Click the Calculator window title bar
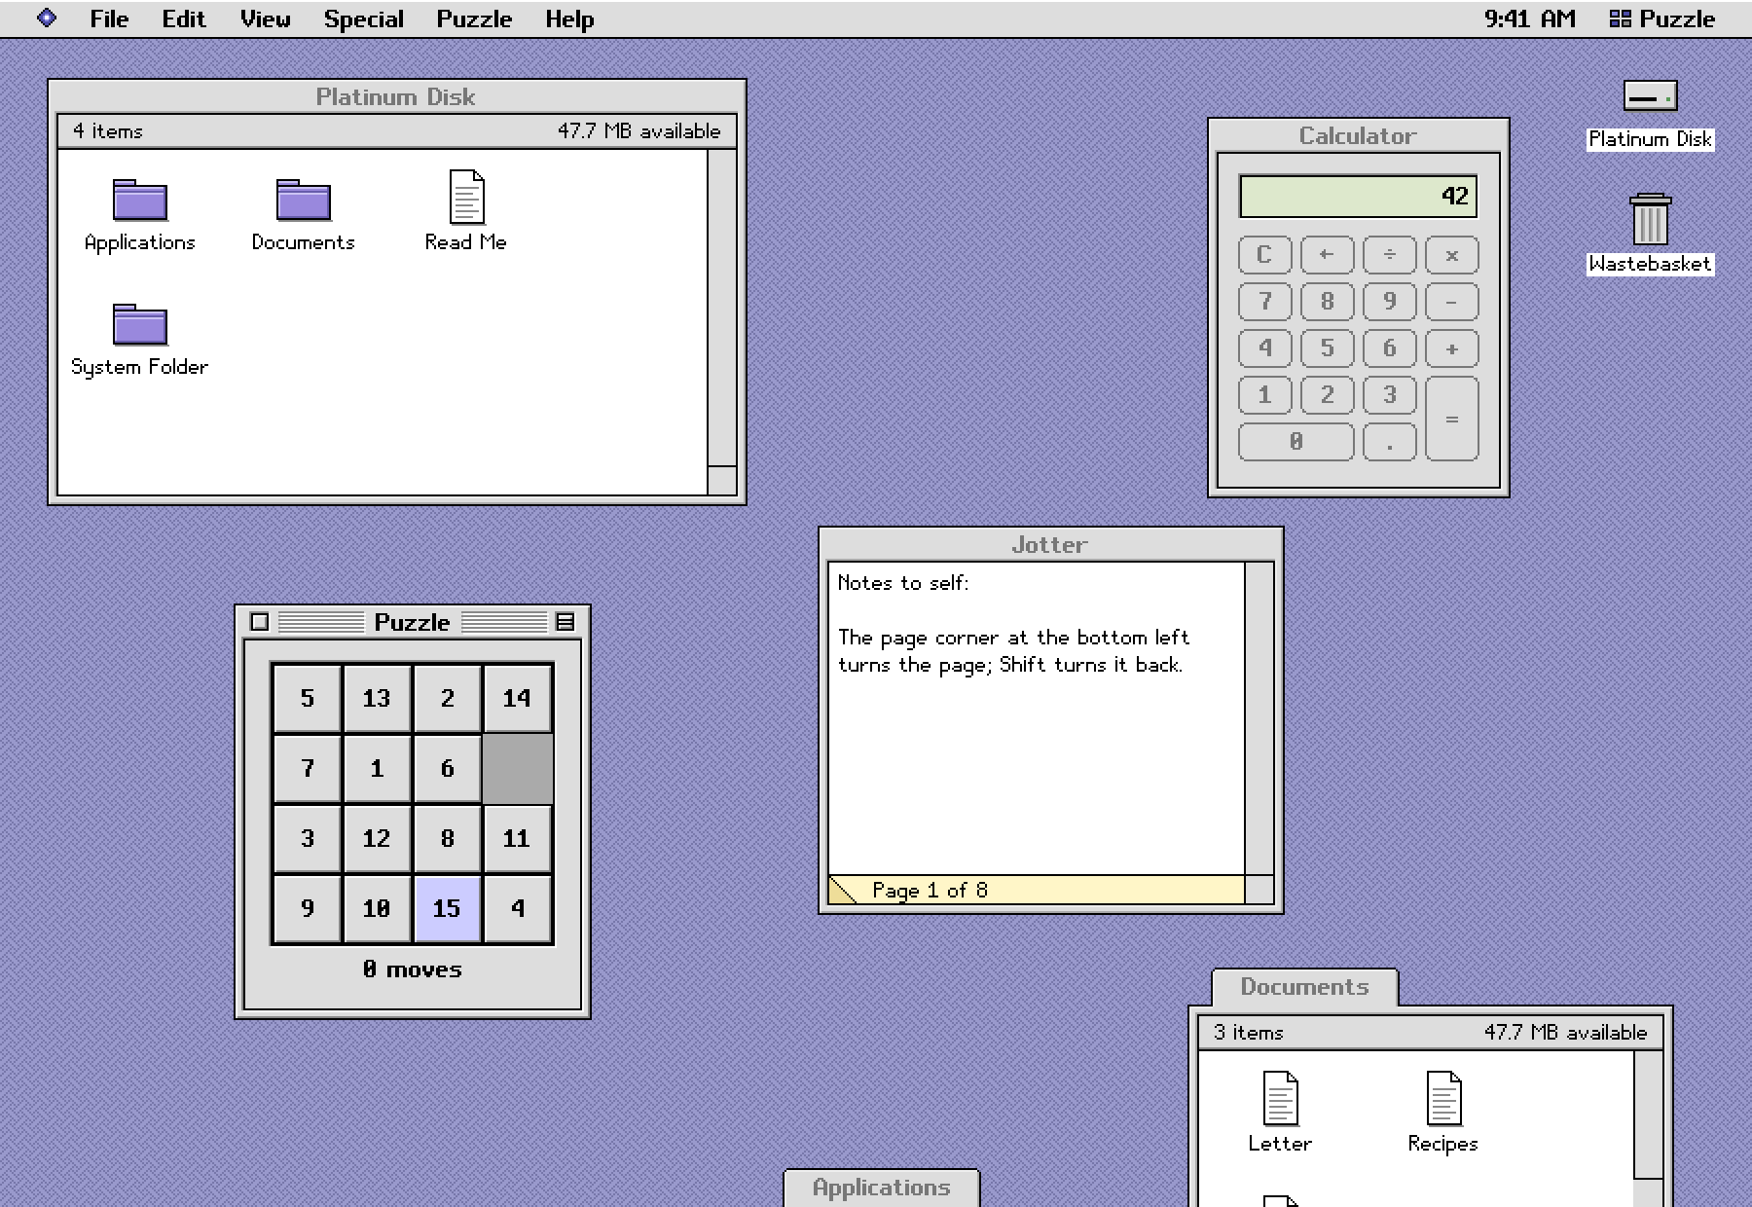The image size is (1752, 1207). coord(1358,135)
